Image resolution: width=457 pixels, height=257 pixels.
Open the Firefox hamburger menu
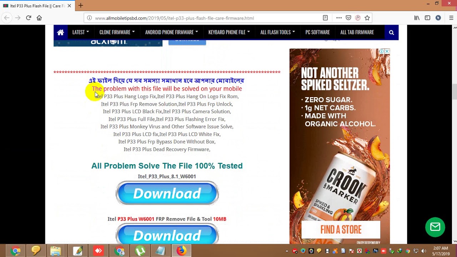[451, 18]
